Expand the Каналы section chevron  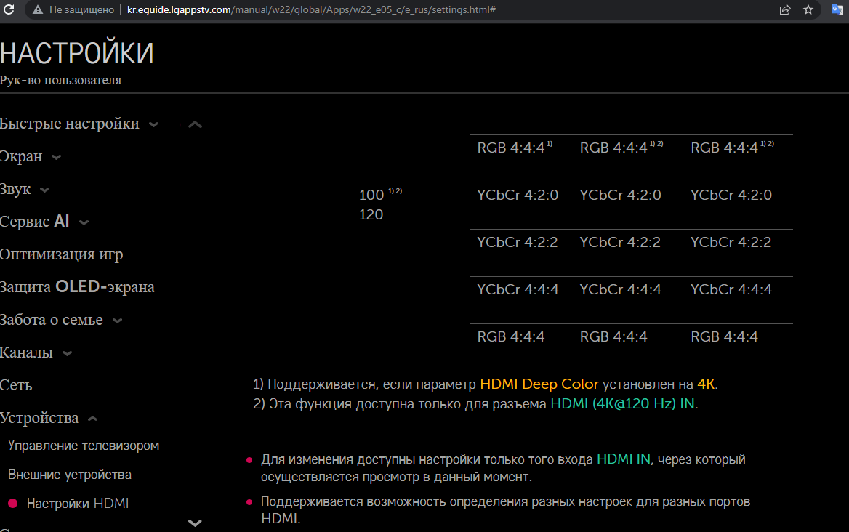click(68, 354)
